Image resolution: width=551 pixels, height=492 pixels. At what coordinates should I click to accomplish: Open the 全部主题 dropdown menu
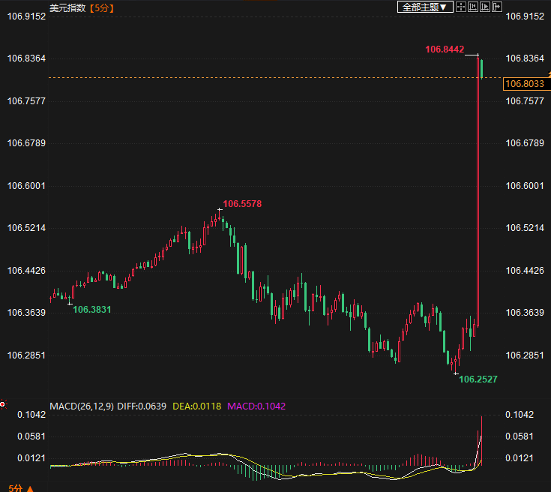[x=424, y=7]
